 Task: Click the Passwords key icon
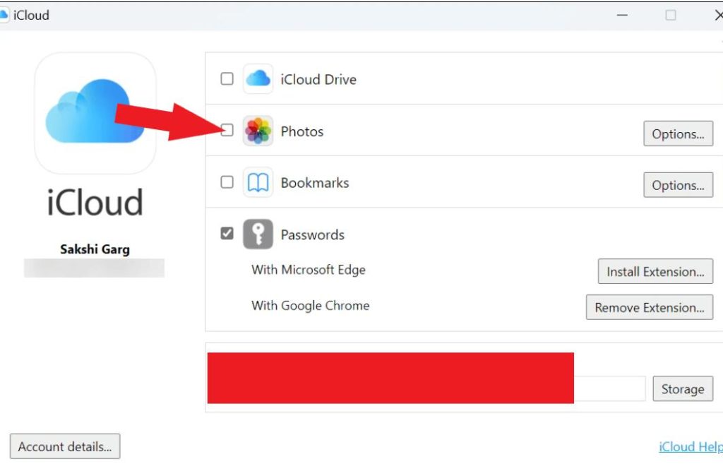pos(258,234)
